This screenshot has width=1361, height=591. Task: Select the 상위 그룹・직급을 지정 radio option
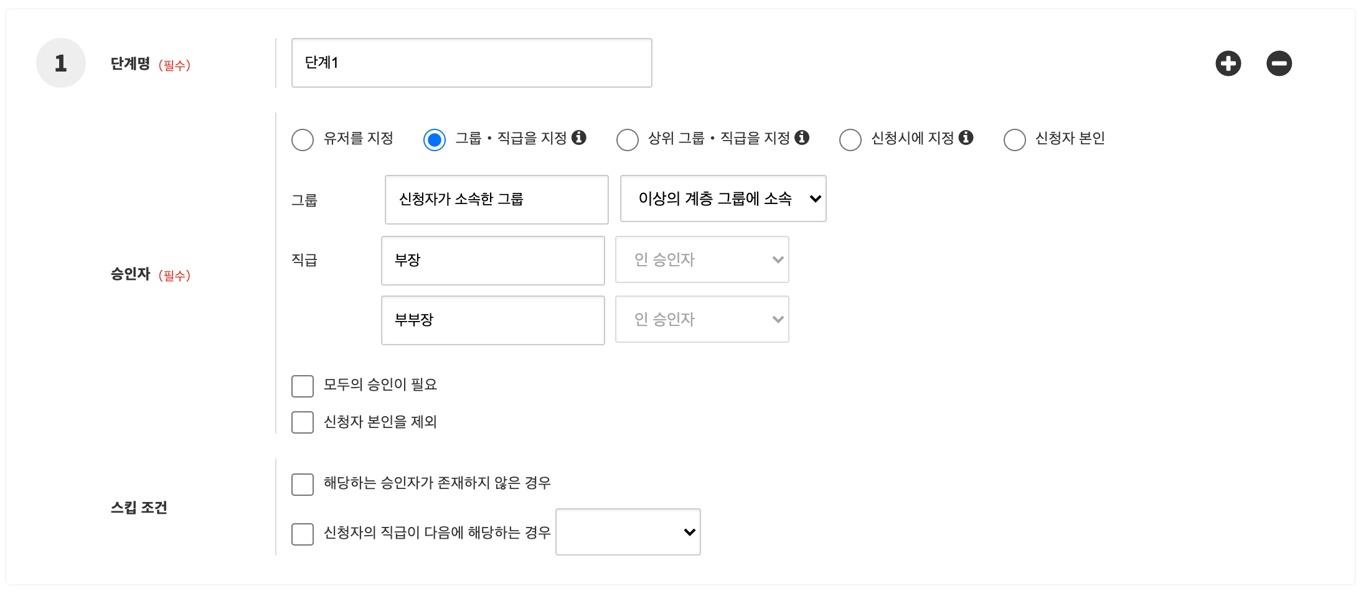pos(627,139)
